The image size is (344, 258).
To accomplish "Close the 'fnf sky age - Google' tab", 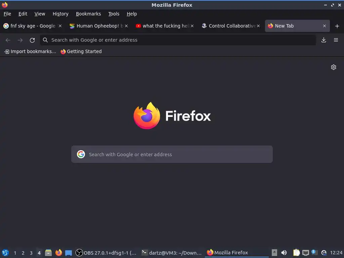I will [60, 26].
